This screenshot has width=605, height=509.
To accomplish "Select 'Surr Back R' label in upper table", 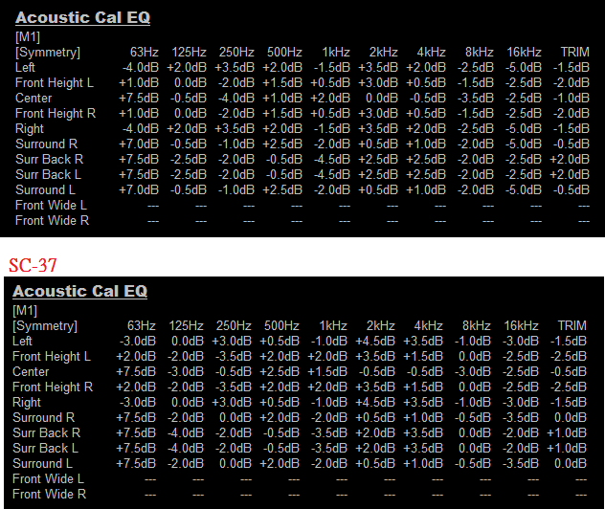I will click(x=50, y=160).
